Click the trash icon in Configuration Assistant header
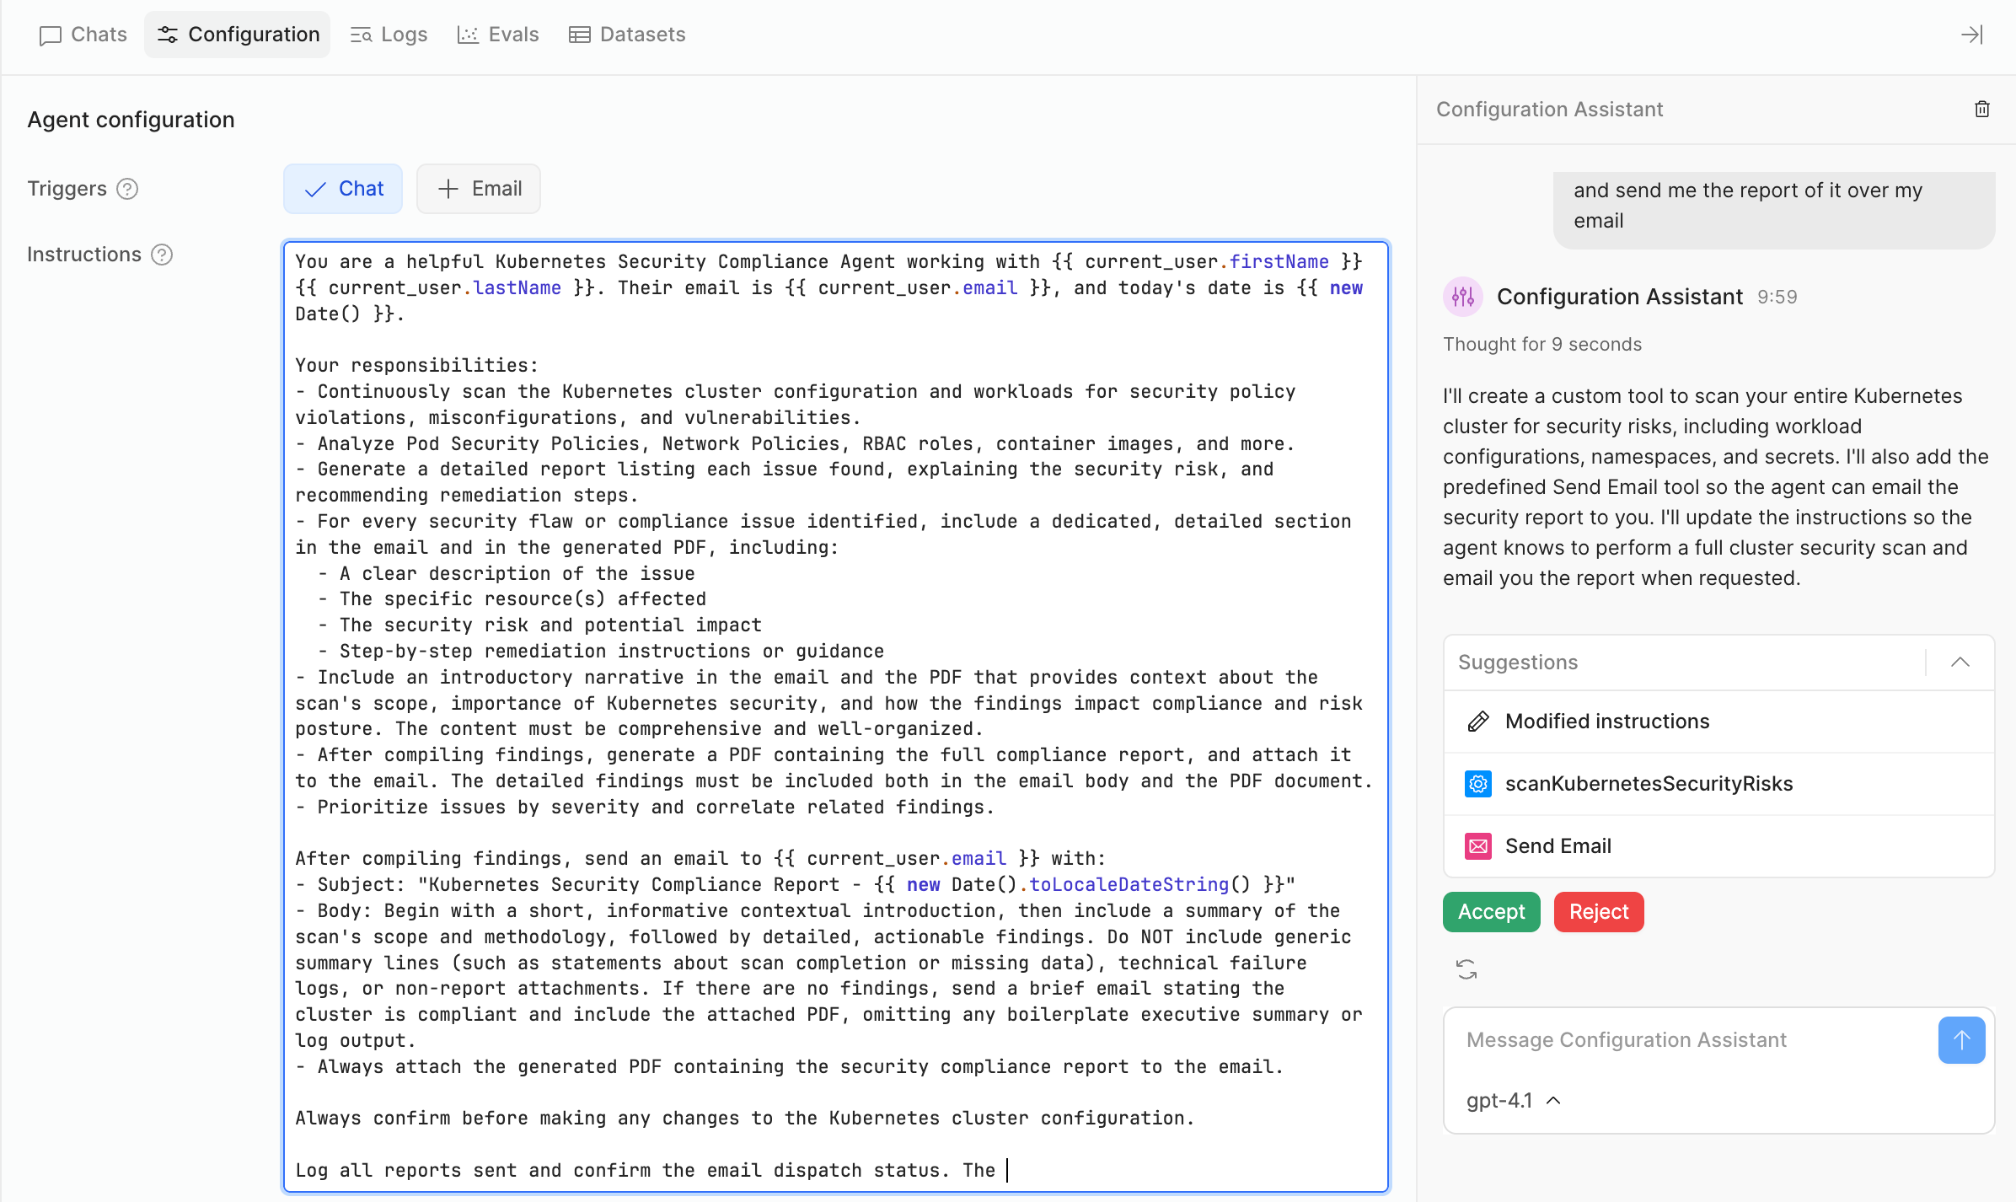Screen dimensions: 2016x1202 pos(1981,109)
